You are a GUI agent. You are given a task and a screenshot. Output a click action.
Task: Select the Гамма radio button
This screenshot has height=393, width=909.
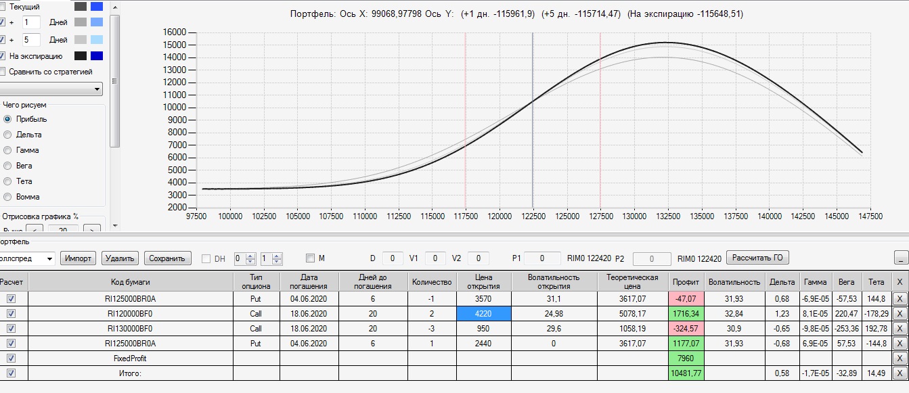point(8,150)
